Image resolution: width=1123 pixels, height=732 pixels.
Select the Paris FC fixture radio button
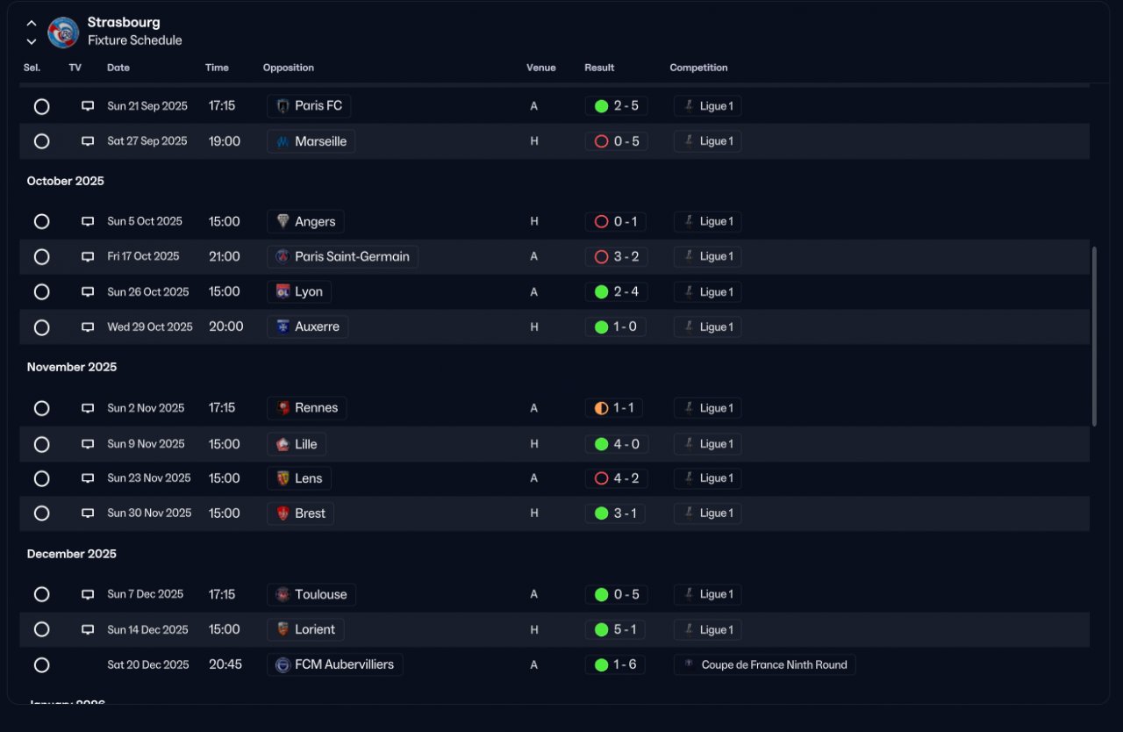coord(41,106)
